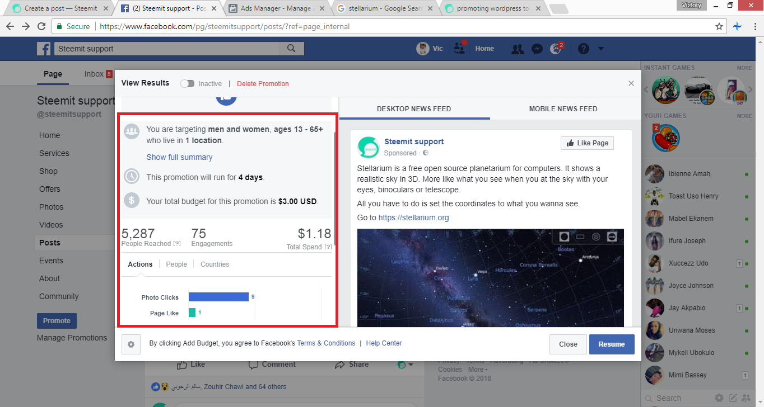Open the Help Center link

tap(384, 343)
